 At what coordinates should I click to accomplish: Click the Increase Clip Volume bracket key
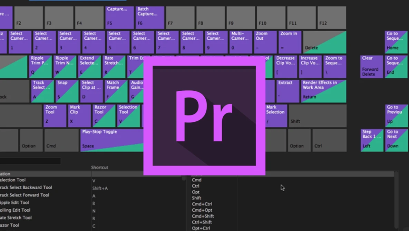coord(310,67)
